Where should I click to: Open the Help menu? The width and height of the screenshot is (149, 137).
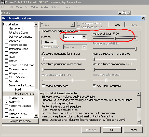click(x=75, y=7)
